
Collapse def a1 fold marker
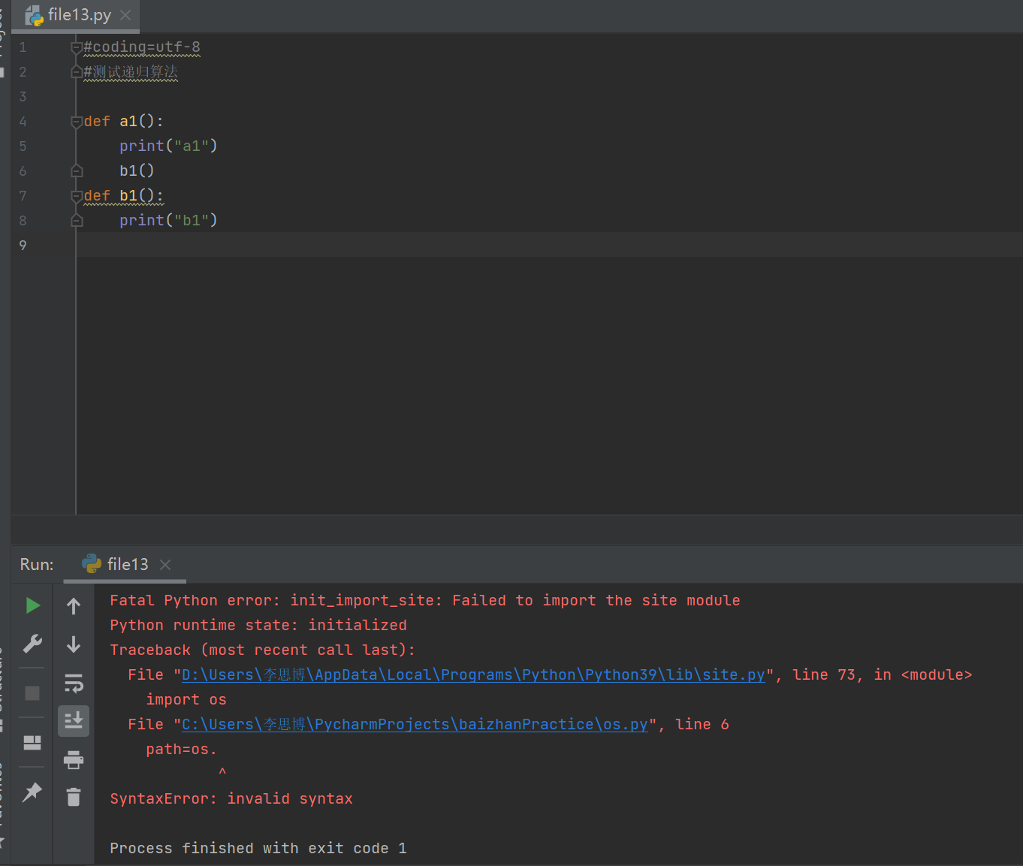tap(76, 122)
